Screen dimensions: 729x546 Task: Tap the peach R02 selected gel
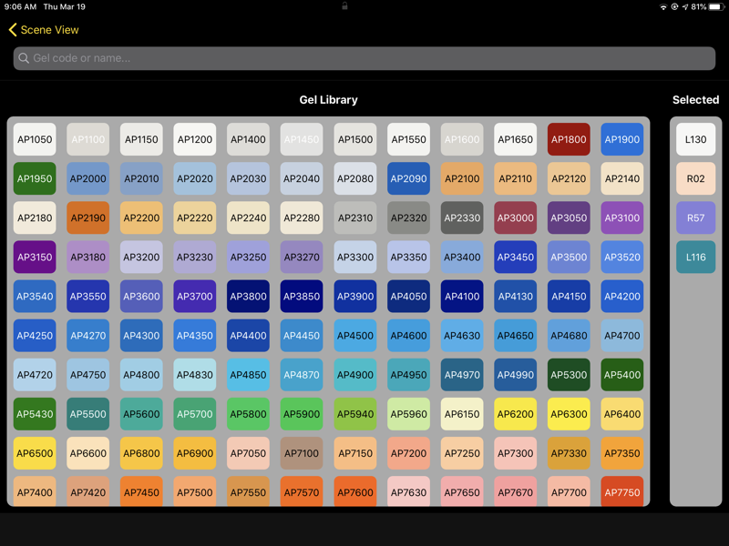click(x=696, y=179)
